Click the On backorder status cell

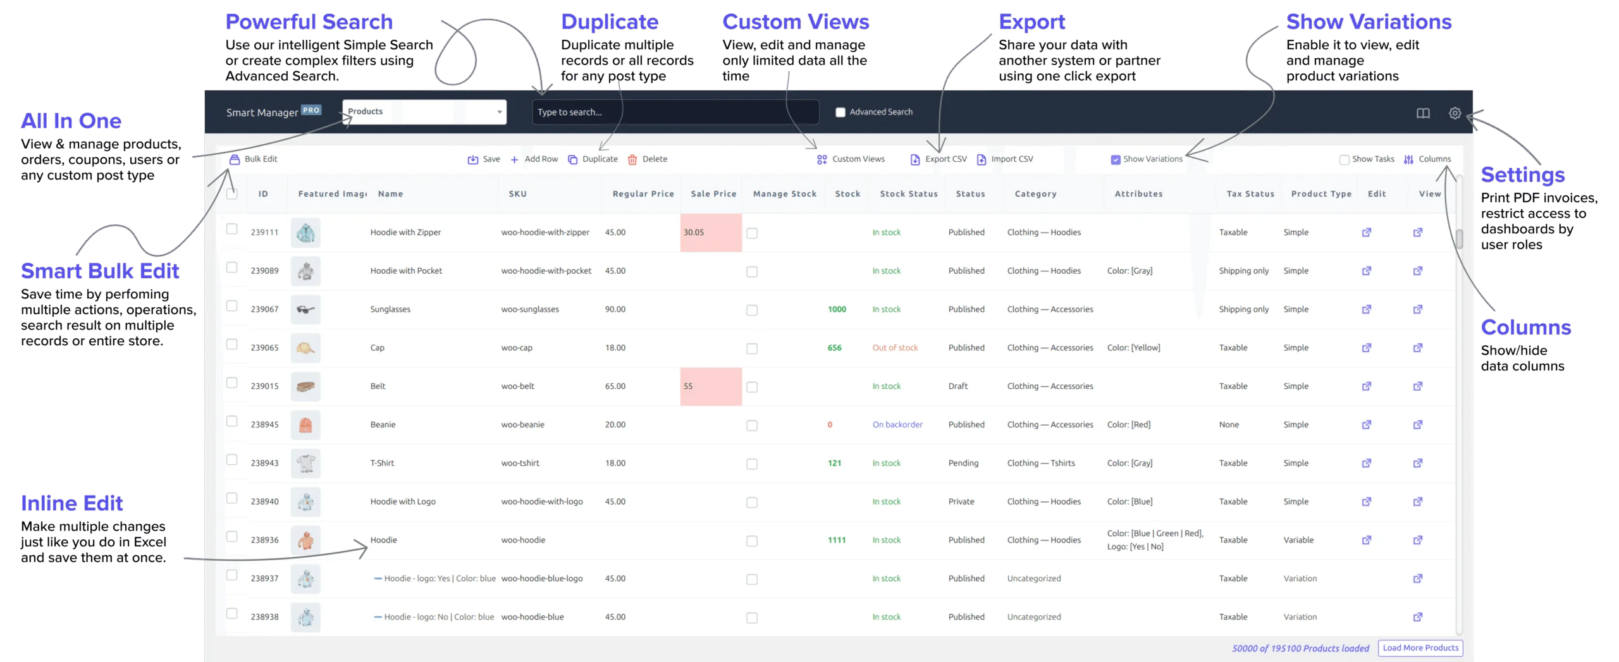point(897,425)
